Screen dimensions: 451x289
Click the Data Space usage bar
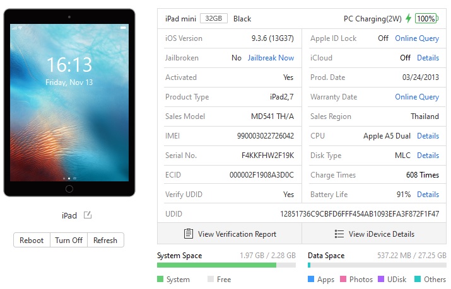(x=377, y=265)
